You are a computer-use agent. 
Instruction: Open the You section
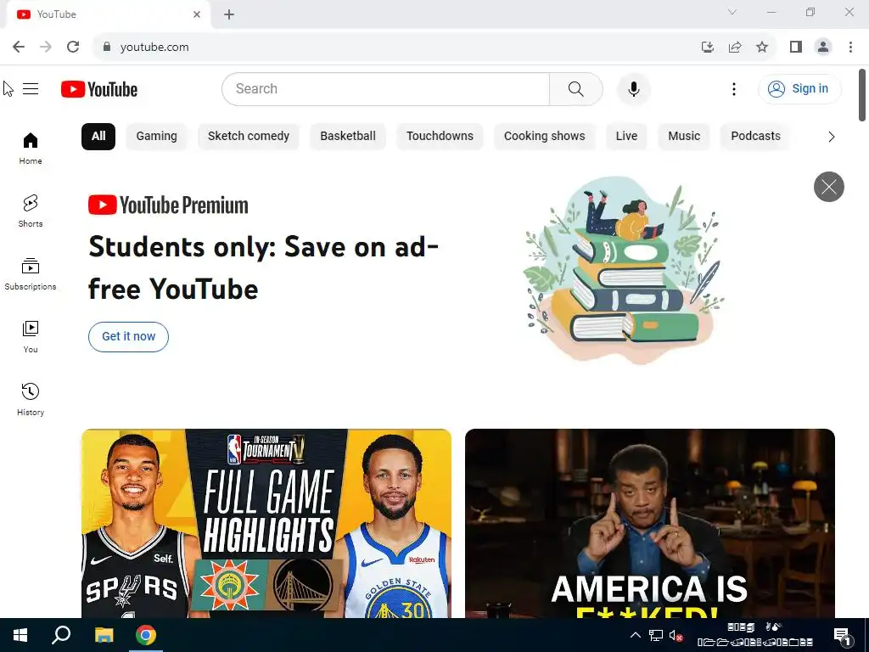pyautogui.click(x=31, y=336)
